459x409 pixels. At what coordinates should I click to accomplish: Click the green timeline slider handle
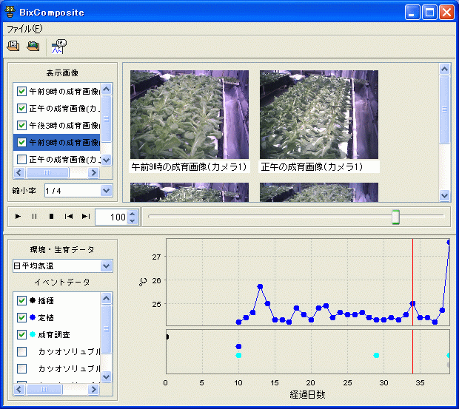click(x=395, y=217)
